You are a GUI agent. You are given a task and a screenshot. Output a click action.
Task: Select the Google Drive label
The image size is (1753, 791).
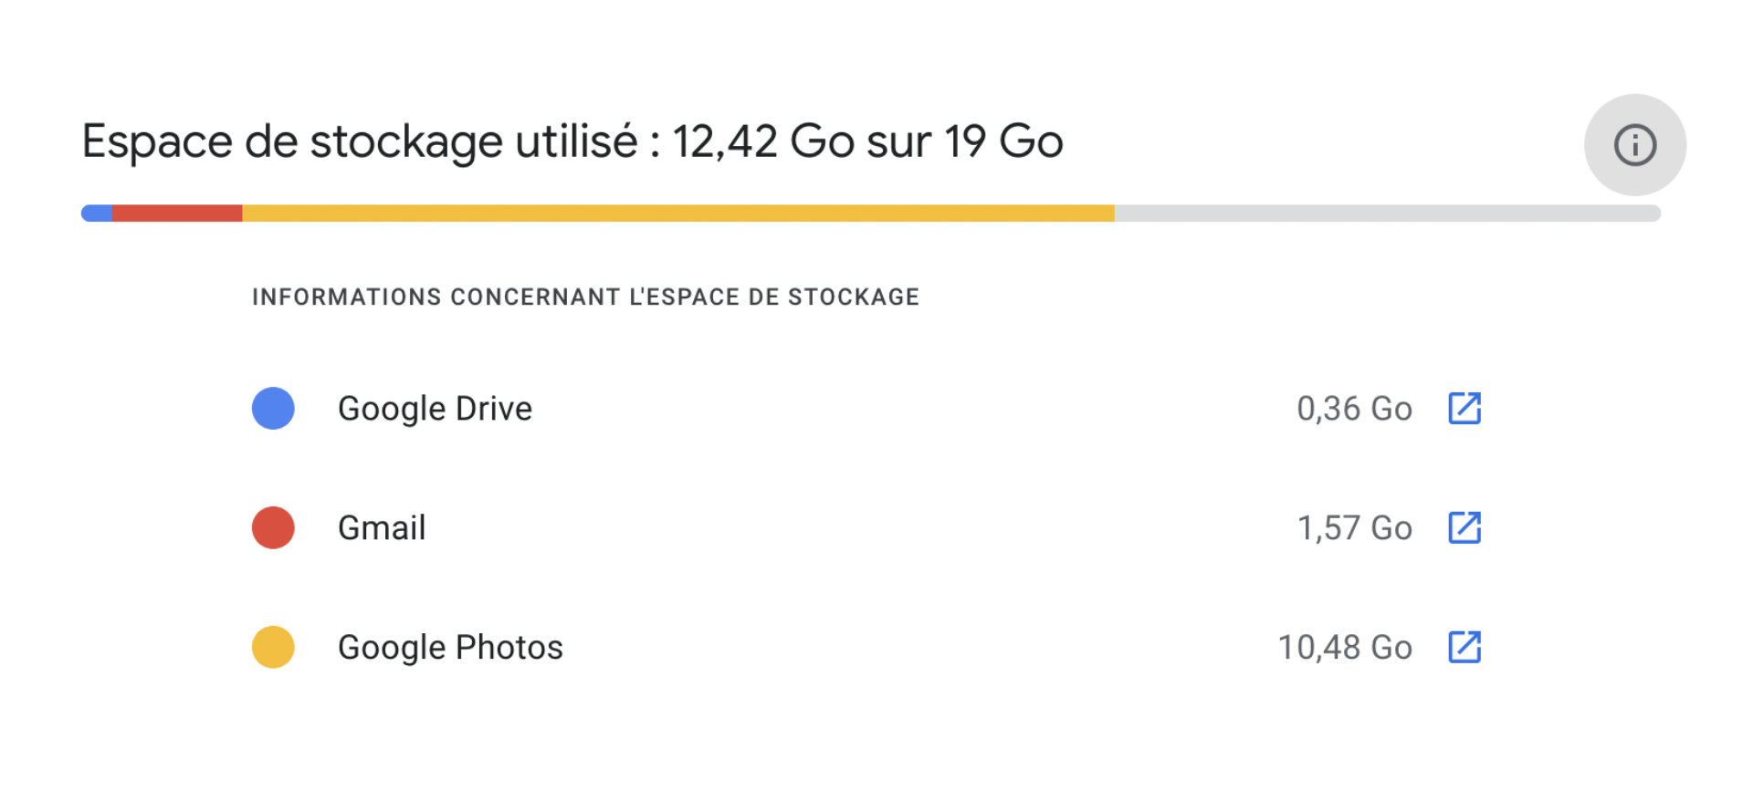[435, 409]
